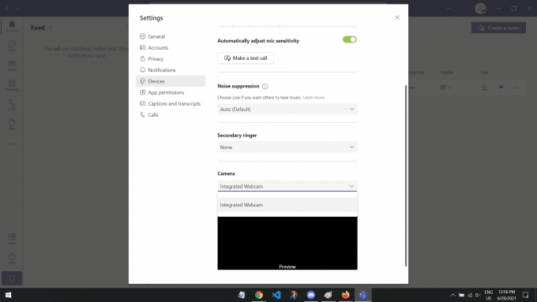This screenshot has height=302, width=537.
Task: Click the Visual Studio Code taskbar icon
Action: click(276, 295)
